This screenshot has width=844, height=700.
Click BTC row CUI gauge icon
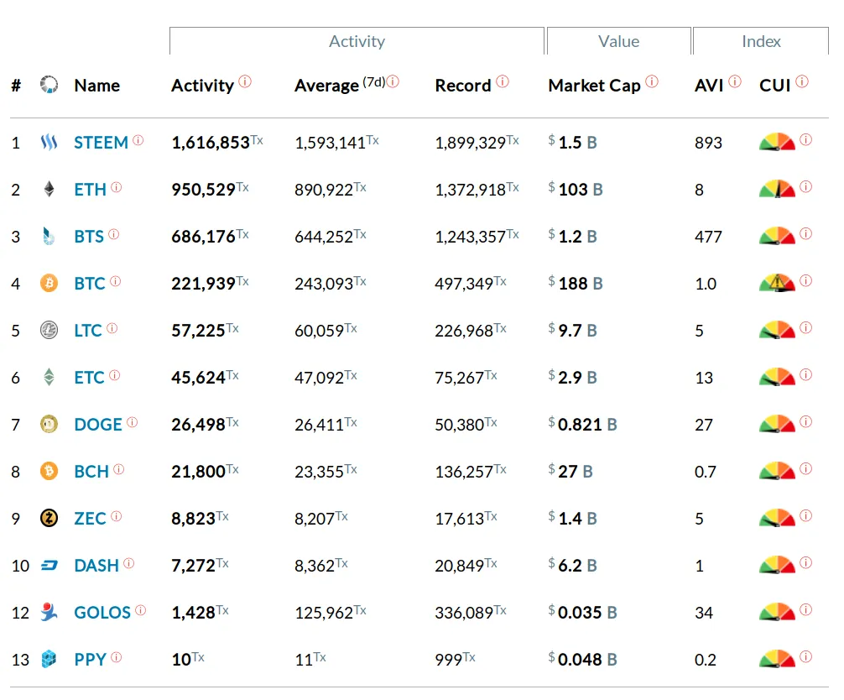[x=777, y=283]
